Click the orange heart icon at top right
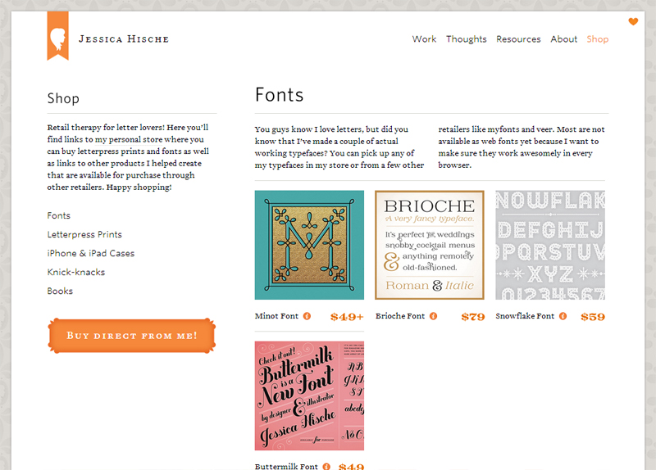Viewport: 656px width, 470px height. pyautogui.click(x=633, y=22)
